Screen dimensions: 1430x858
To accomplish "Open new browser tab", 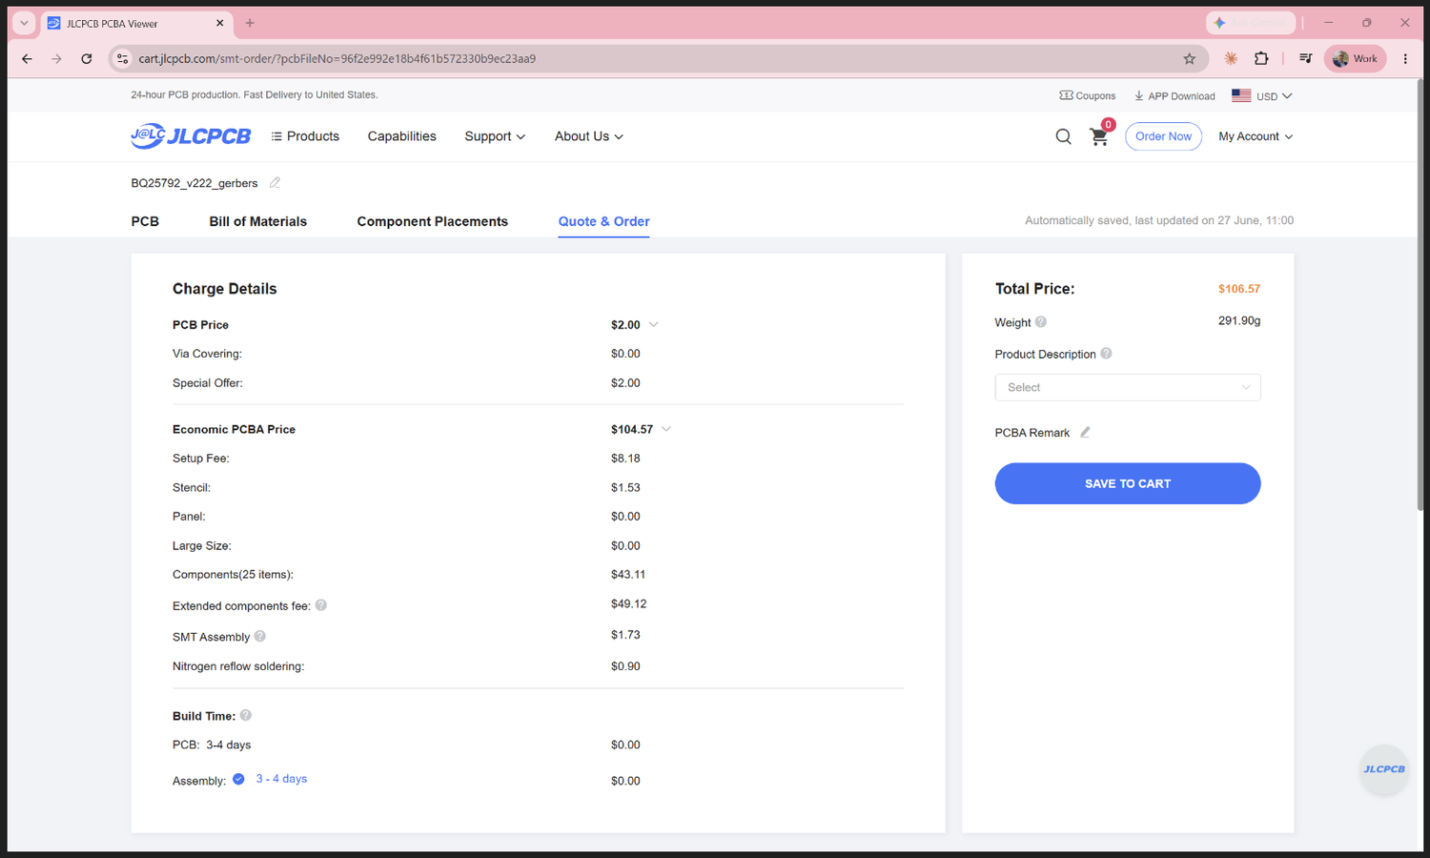I will (250, 23).
